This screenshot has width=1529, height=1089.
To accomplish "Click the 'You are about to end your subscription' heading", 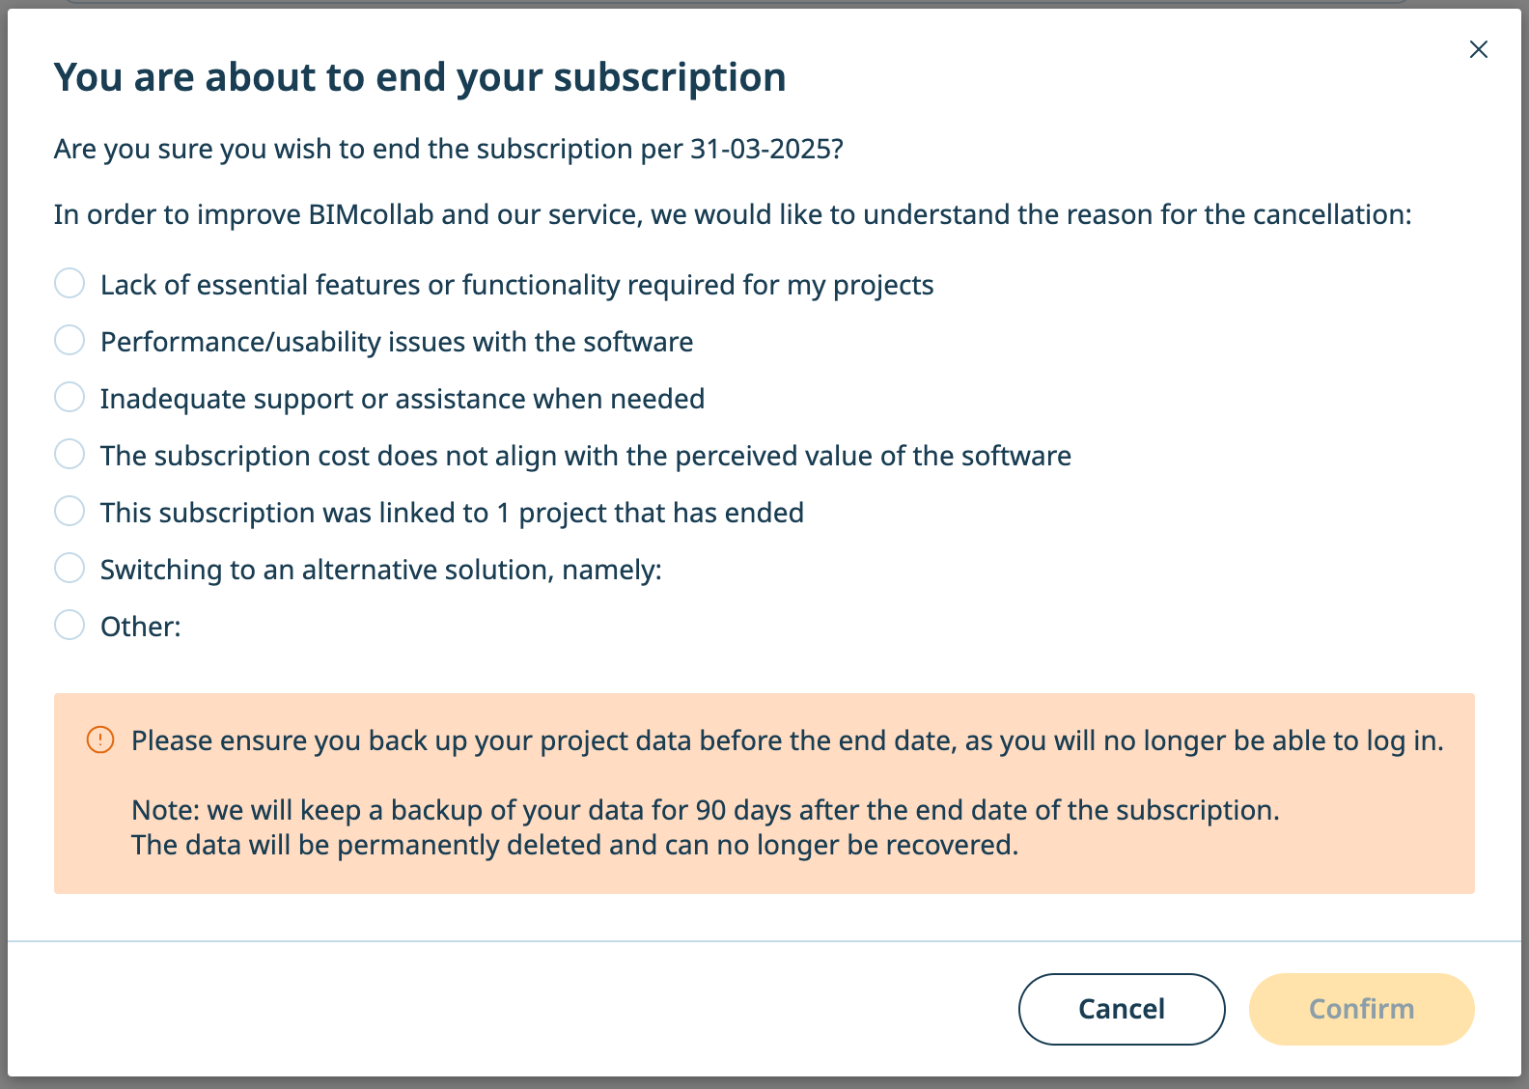I will click(x=420, y=77).
